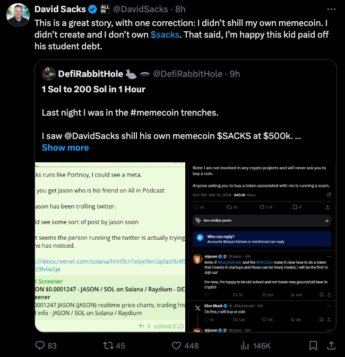Open the @DefiRabbitHole handle in quote
The height and width of the screenshot is (357, 345).
pyautogui.click(x=188, y=74)
